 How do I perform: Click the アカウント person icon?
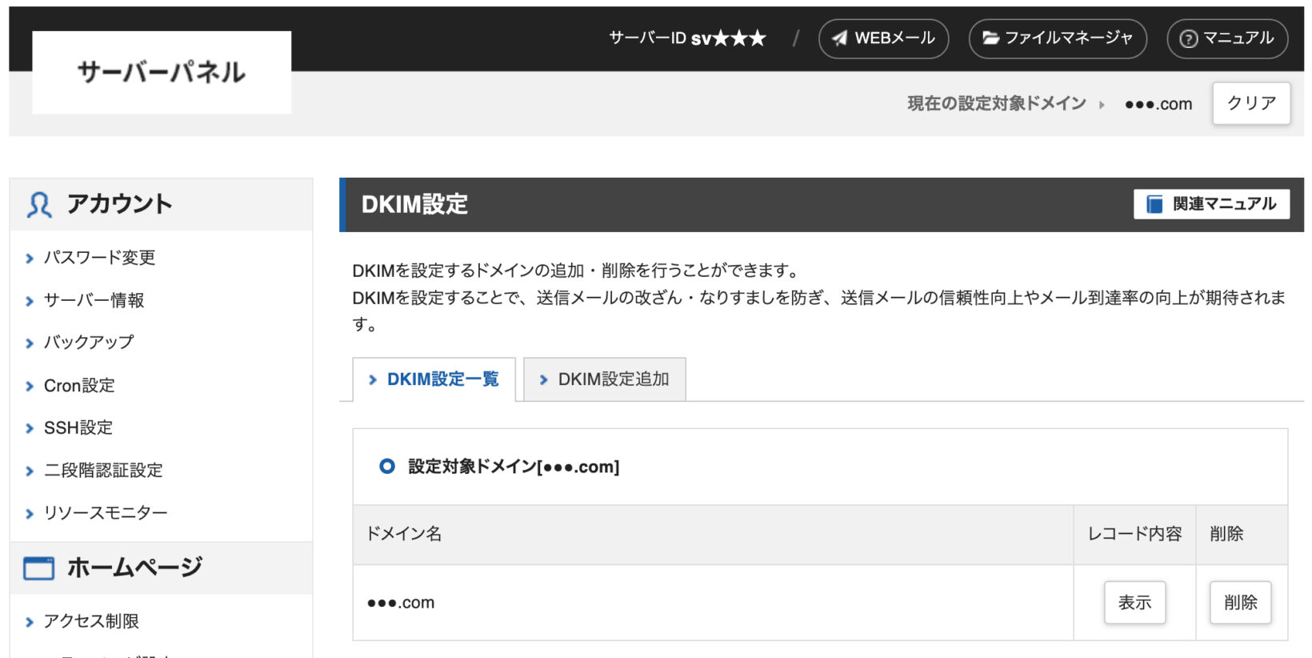(x=39, y=205)
